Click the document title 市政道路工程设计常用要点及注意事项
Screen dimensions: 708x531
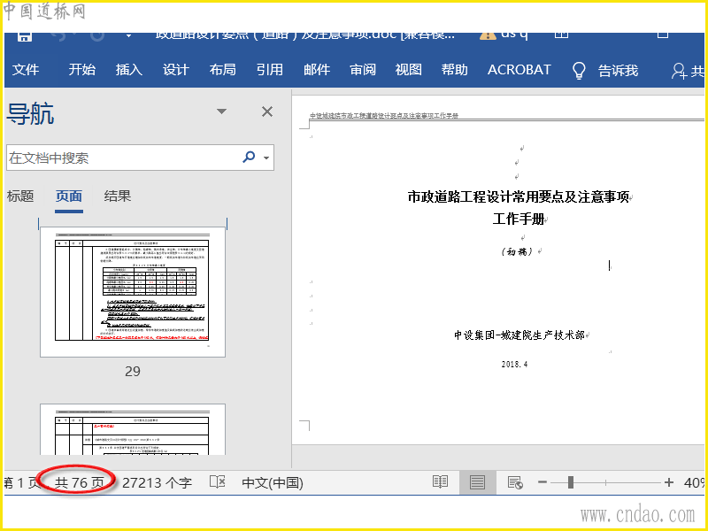(519, 196)
